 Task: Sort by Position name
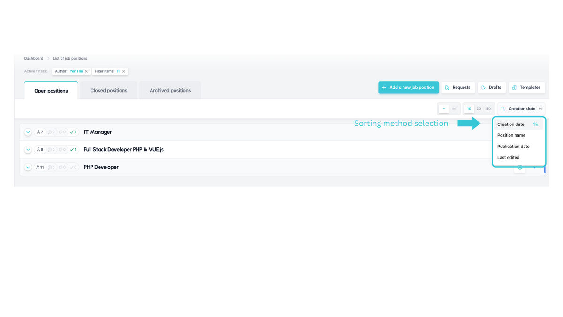[511, 135]
